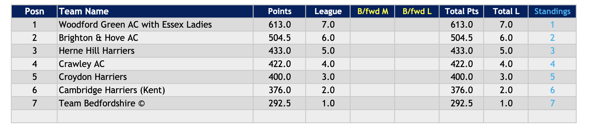
Task: Click the Posn column header
Action: 34,11
